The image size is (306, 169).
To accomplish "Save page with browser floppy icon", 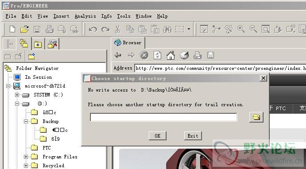I will click(210, 55).
